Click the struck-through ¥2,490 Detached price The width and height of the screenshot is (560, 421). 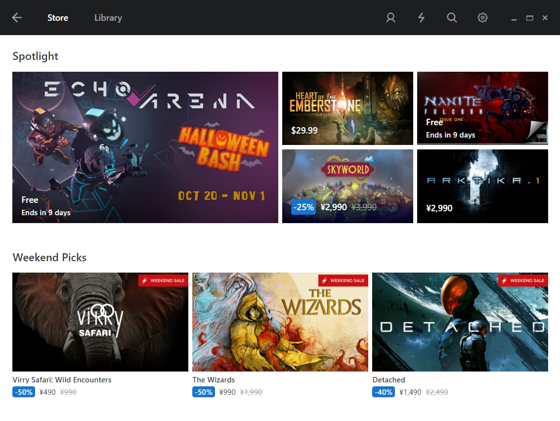click(437, 392)
